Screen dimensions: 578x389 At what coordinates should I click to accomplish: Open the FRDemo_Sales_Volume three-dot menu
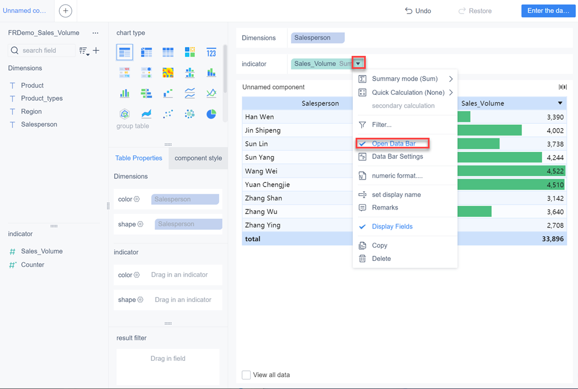click(95, 33)
